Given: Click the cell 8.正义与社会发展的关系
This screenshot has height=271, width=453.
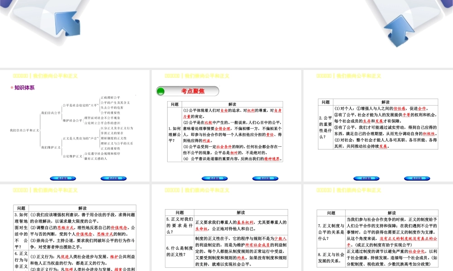Looking at the screenshot, I should [331, 258].
